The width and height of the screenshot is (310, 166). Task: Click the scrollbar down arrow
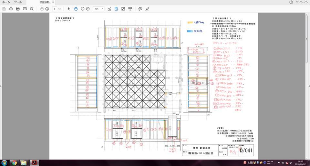pyautogui.click(x=307, y=158)
